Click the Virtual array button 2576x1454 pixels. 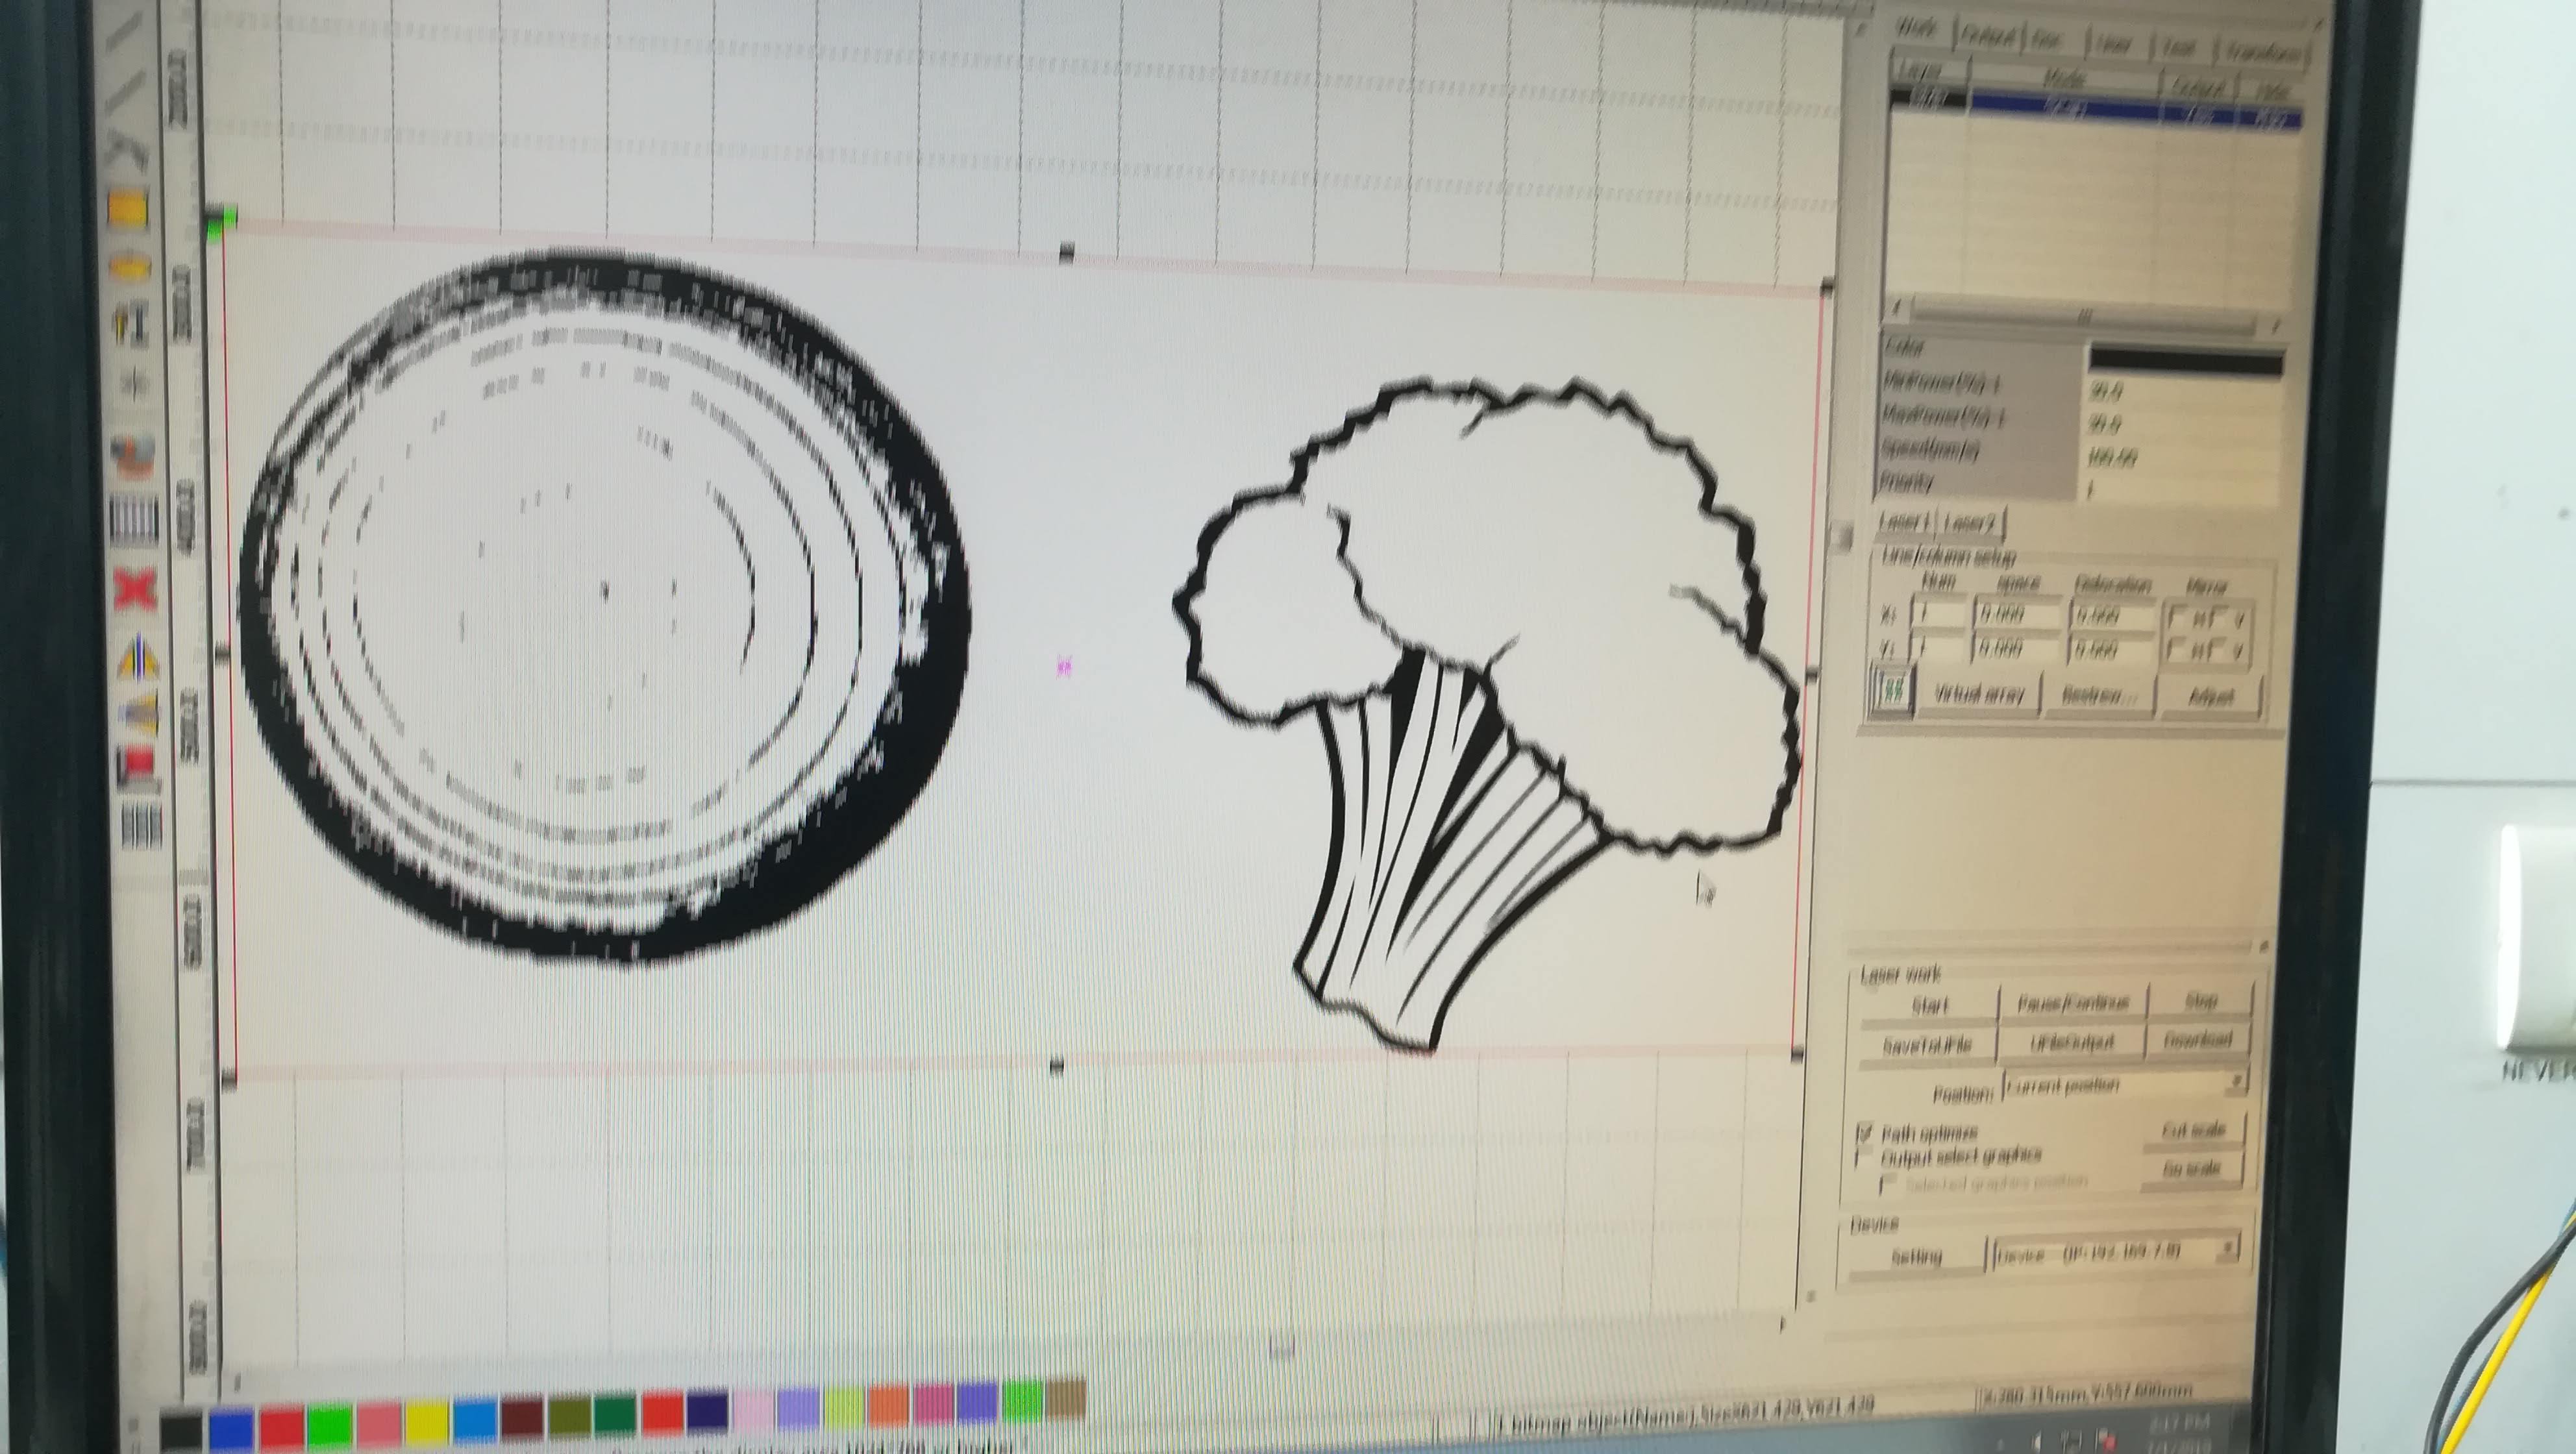(x=1979, y=694)
